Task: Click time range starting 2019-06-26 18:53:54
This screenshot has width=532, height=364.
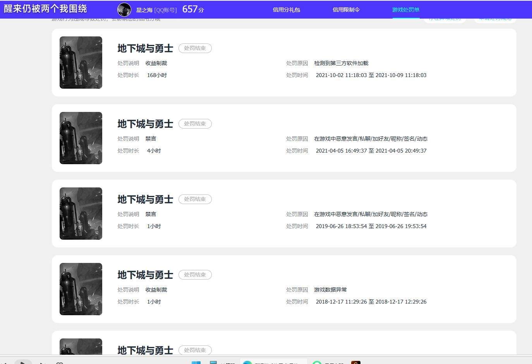Action: (x=371, y=226)
